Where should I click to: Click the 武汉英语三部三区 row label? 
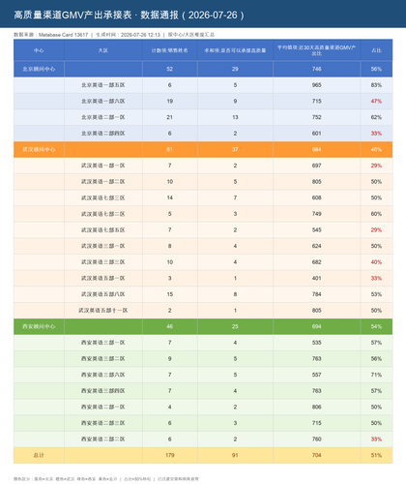[103, 262]
